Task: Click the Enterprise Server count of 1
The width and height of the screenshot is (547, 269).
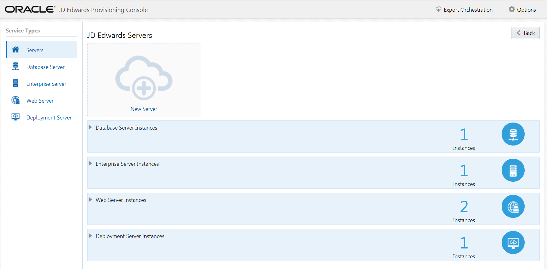Action: click(x=464, y=171)
